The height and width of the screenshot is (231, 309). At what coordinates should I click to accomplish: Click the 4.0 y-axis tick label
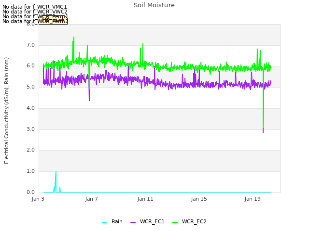(x=30, y=108)
